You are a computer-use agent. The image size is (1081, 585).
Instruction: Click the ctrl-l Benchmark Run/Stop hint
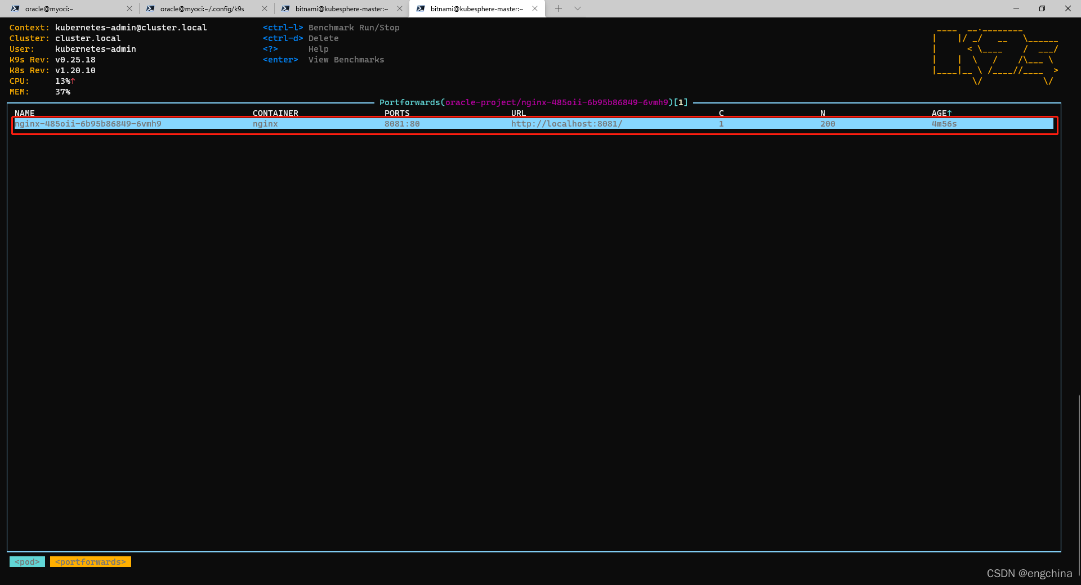coord(331,28)
